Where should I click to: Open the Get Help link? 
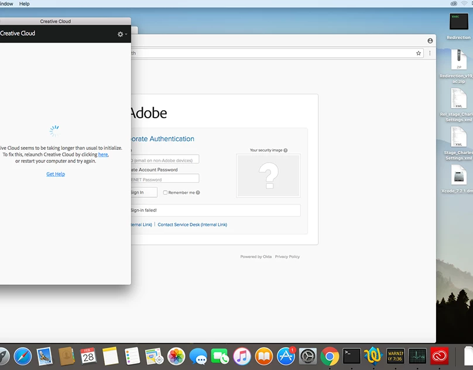(x=56, y=174)
